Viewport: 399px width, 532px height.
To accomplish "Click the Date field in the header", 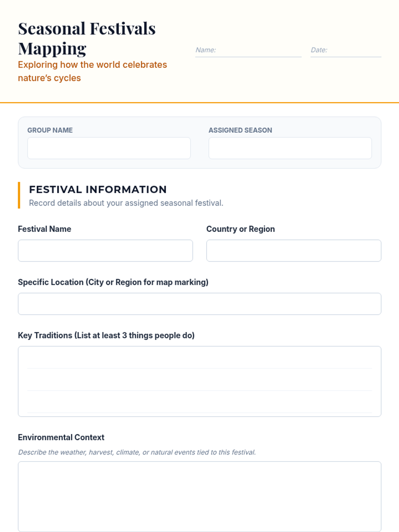I will (346, 50).
